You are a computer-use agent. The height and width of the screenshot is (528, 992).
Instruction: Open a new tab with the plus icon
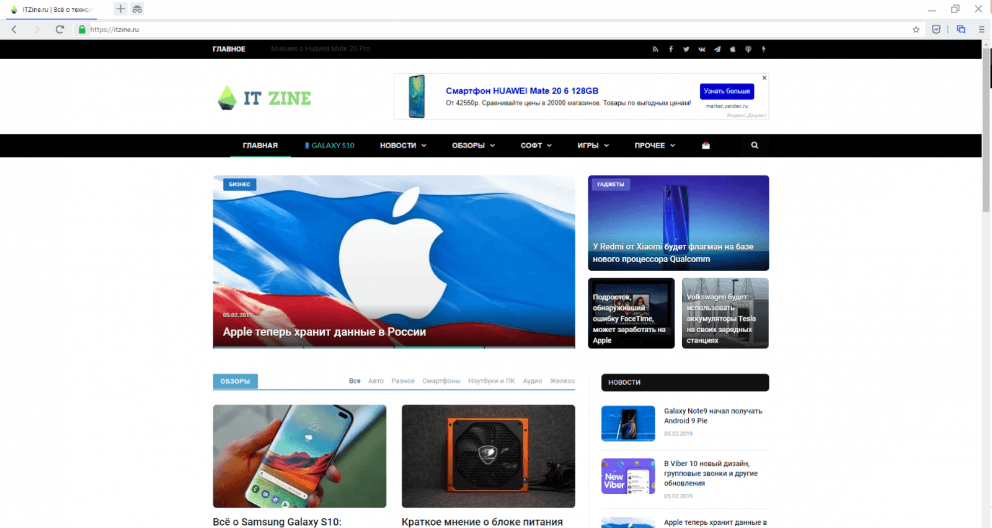click(120, 9)
